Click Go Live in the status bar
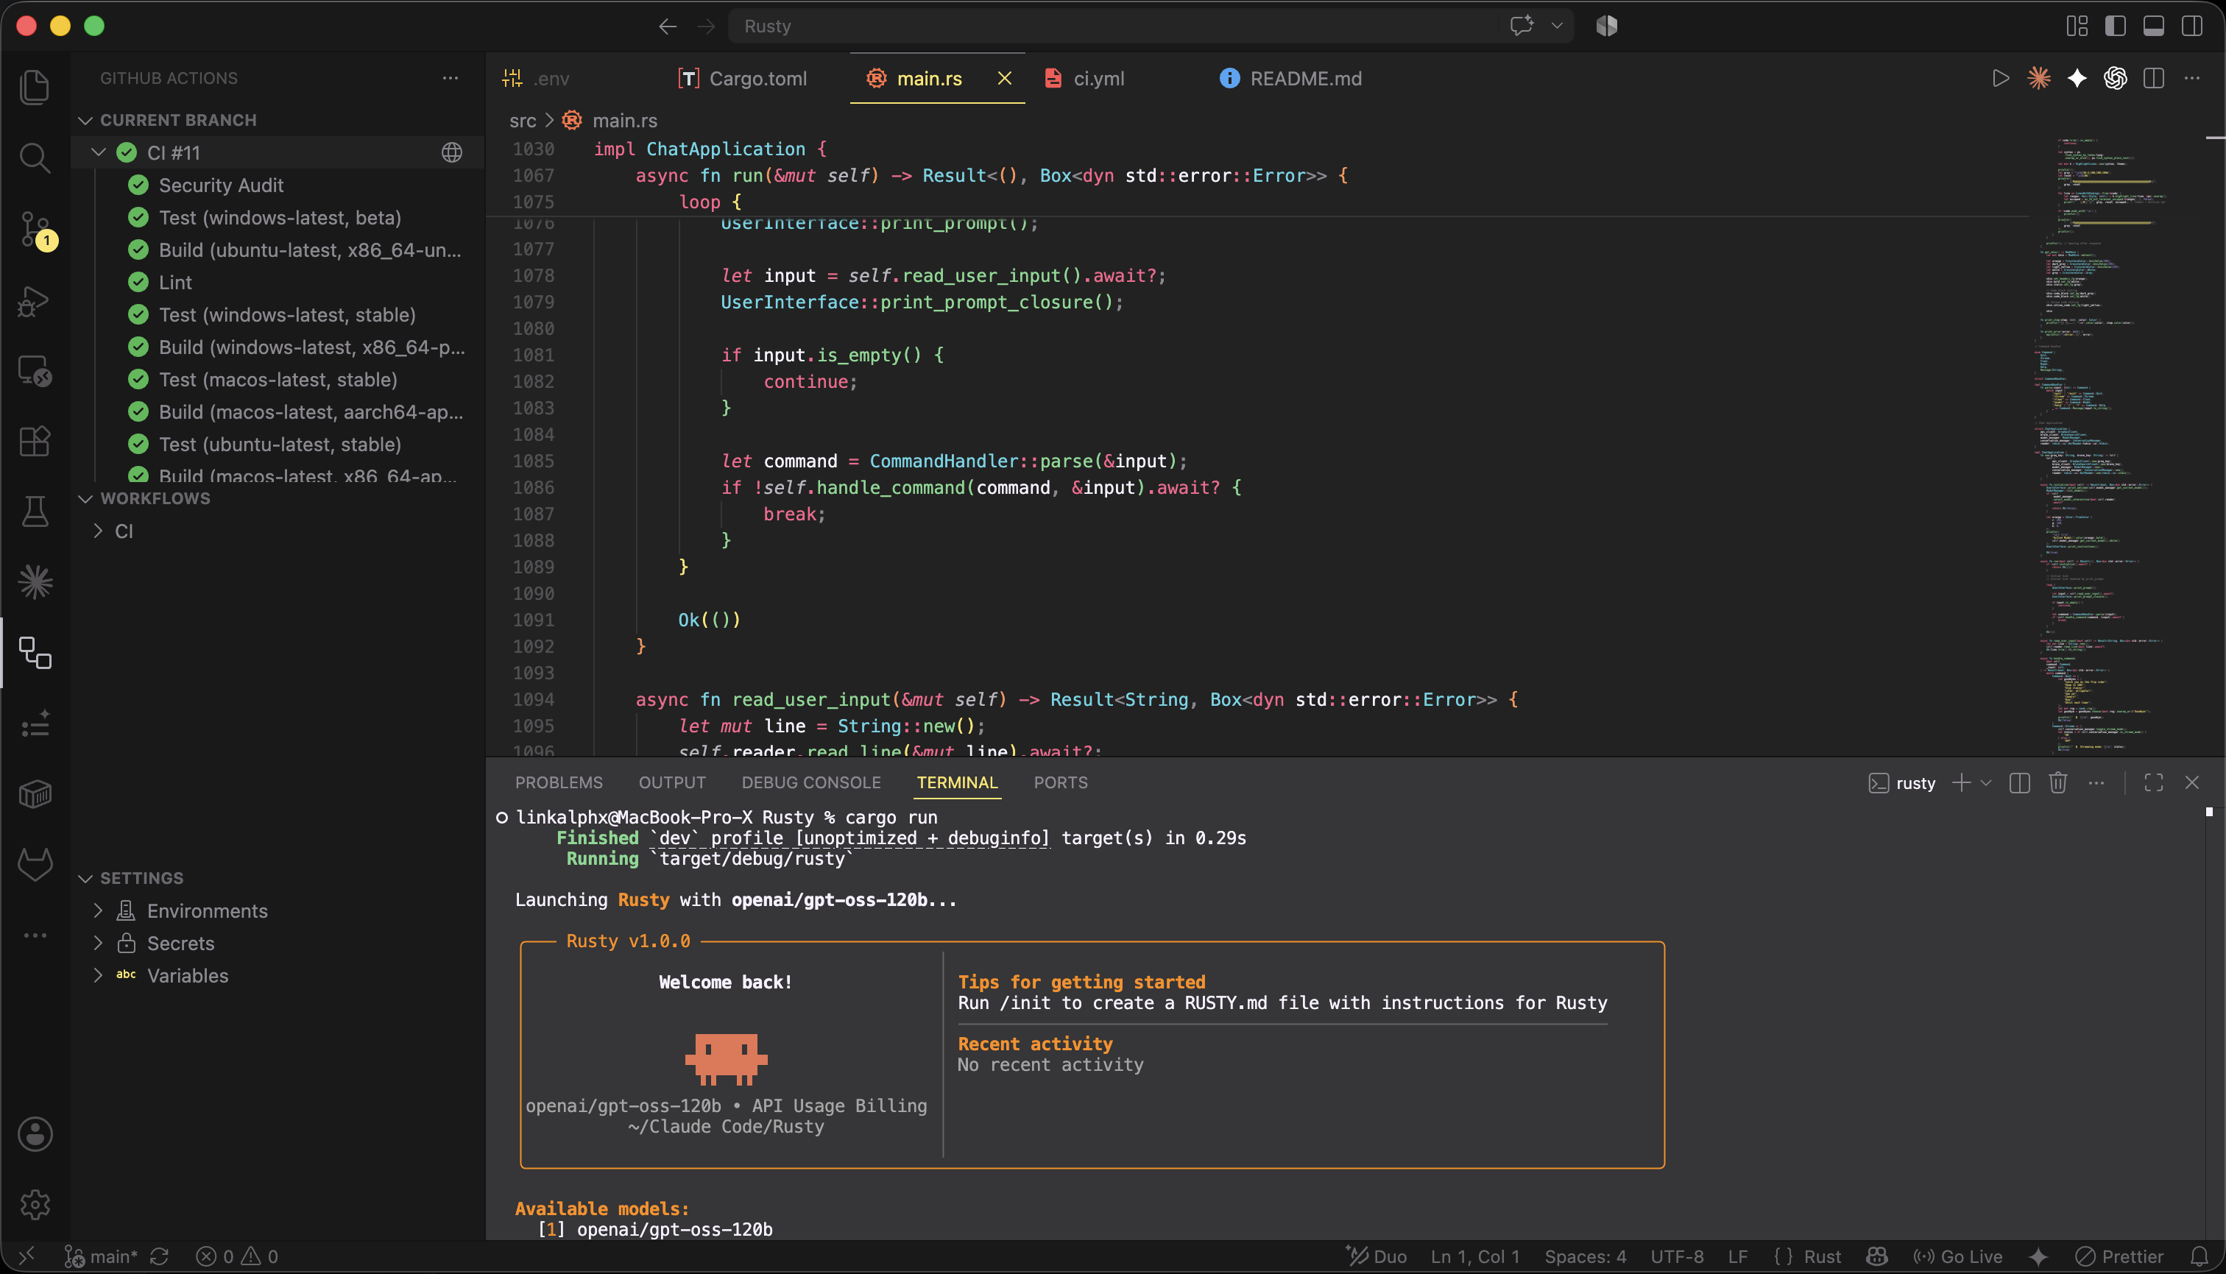The width and height of the screenshot is (2226, 1274). [x=1957, y=1256]
